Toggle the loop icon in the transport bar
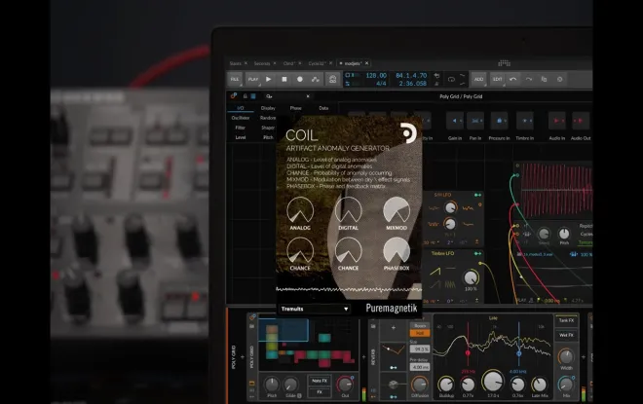 [x=451, y=80]
